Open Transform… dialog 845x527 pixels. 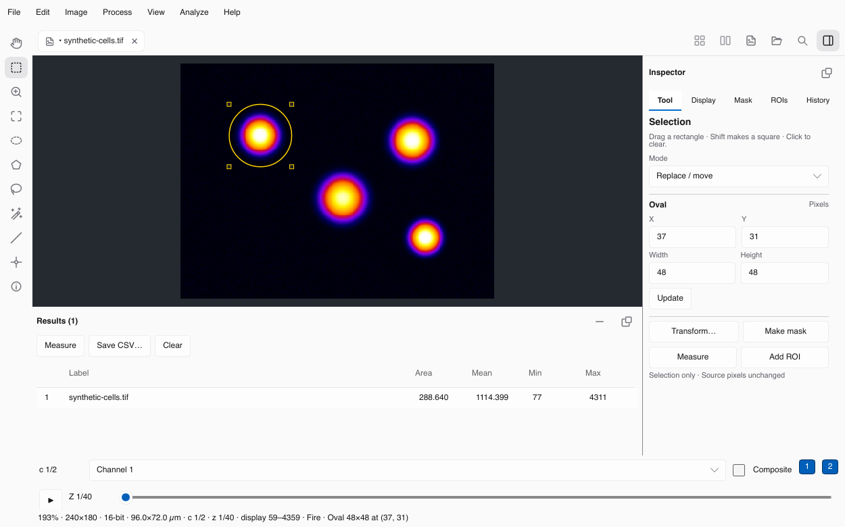click(x=694, y=331)
